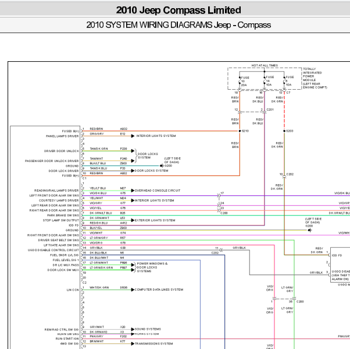
Task: Click 'FUEL LEVEL SIG 1' pin label
Action: click(66, 260)
